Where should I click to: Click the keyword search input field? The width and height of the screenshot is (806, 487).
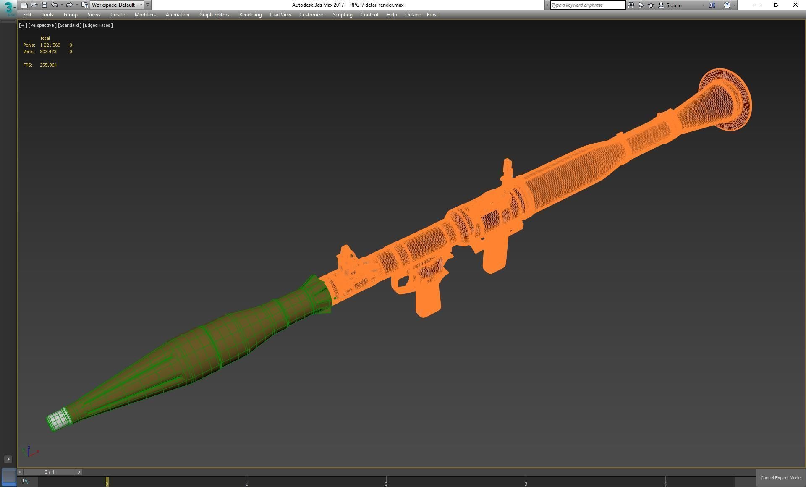pyautogui.click(x=588, y=5)
